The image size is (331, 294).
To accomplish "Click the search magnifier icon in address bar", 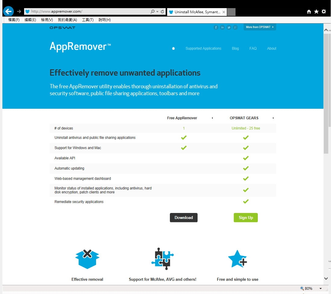I will 152,11.
